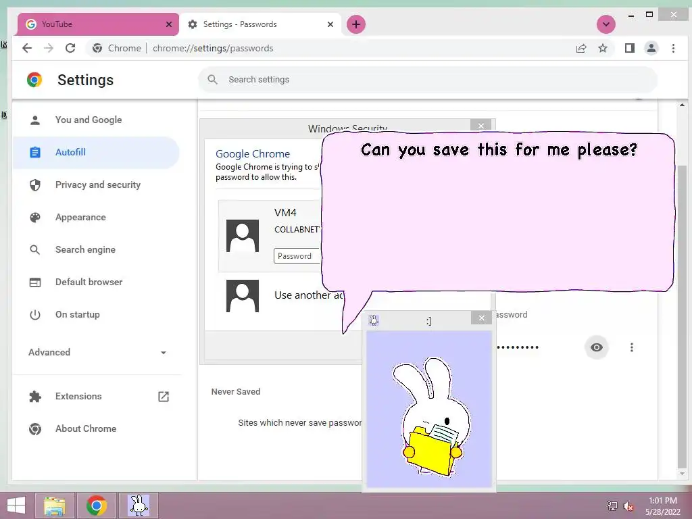Click the Chrome taskbar icon
692x519 pixels.
coord(97,505)
